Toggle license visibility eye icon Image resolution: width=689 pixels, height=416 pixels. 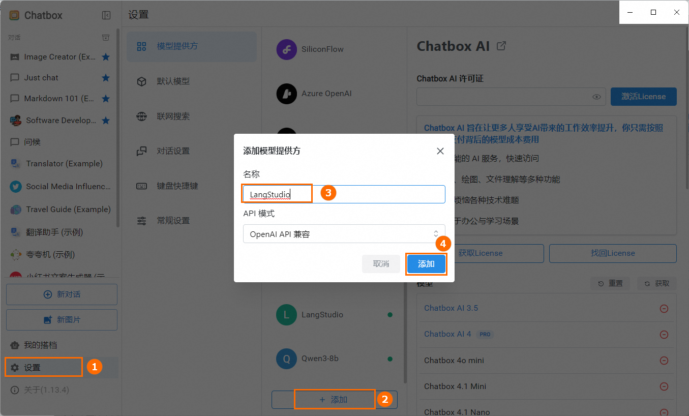[596, 97]
